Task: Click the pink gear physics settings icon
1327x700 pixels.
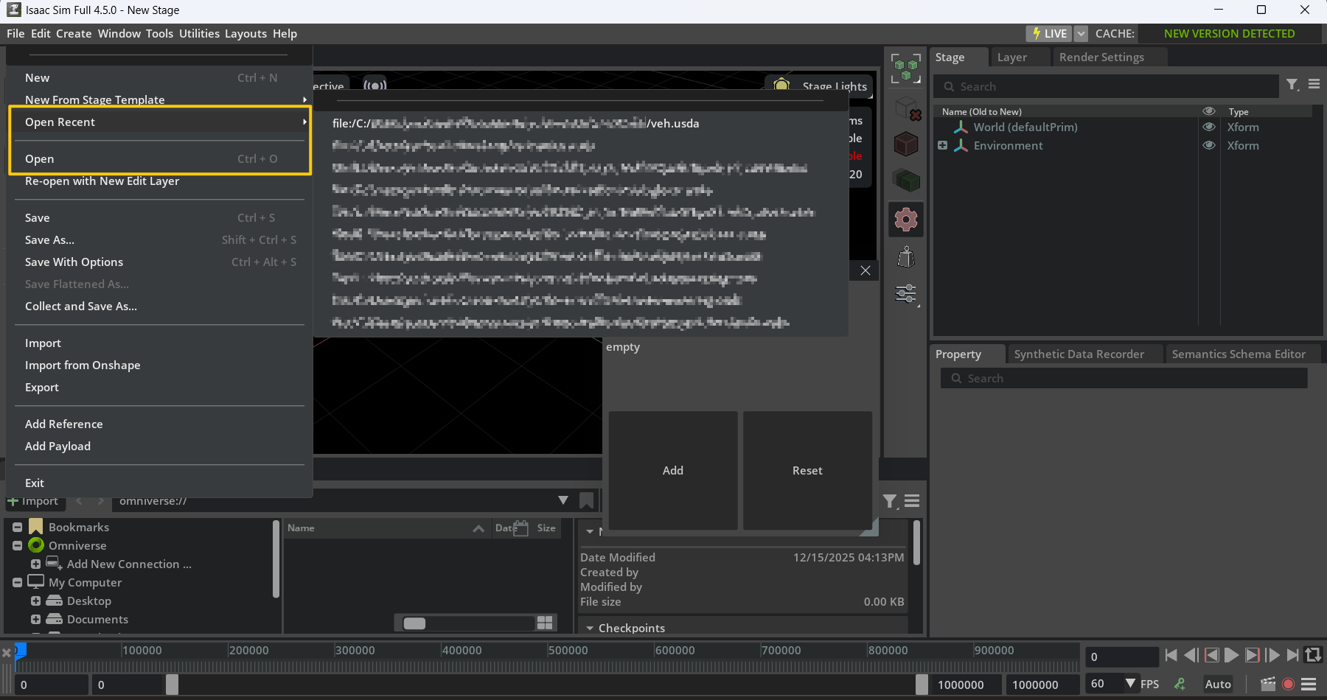Action: tap(906, 220)
